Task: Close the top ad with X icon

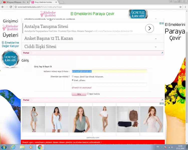Action: (x=163, y=23)
